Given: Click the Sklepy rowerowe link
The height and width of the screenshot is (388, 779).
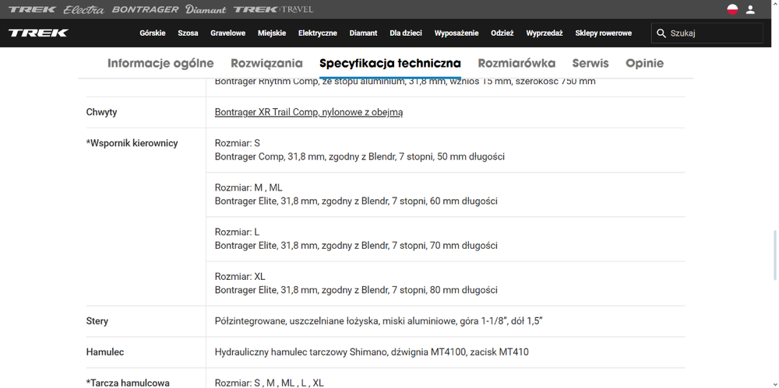Looking at the screenshot, I should pos(603,33).
